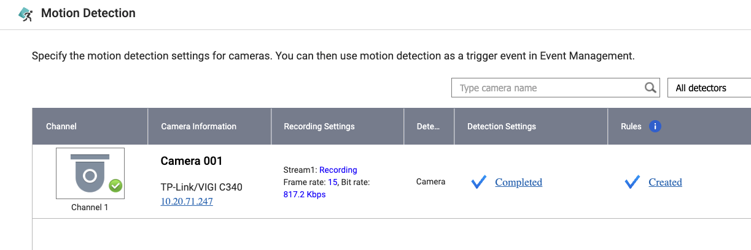
Task: Click the Rules column header
Action: pyautogui.click(x=631, y=126)
